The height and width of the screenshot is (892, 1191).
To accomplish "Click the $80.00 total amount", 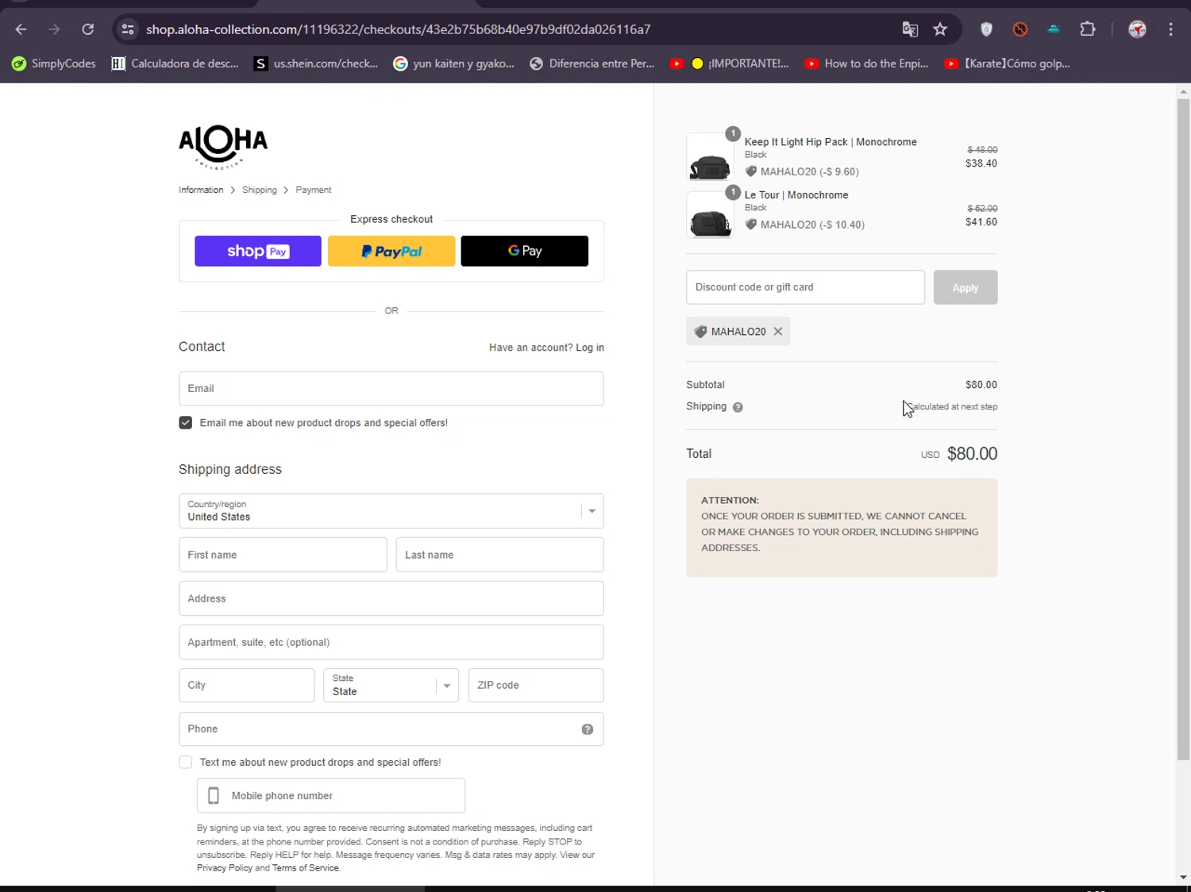I will [x=972, y=454].
